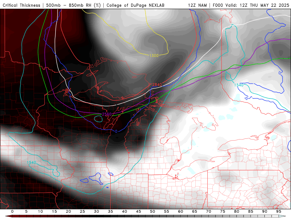Click the color scale tick label 5
291x218 pixels.
point(26,211)
